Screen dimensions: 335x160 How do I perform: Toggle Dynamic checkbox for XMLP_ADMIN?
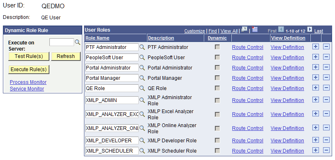[217, 100]
